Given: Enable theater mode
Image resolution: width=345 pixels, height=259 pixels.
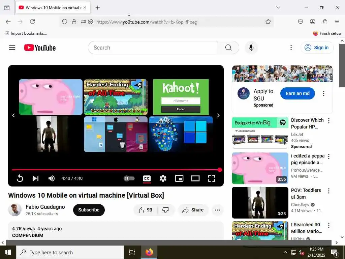Looking at the screenshot, I should pos(195,178).
